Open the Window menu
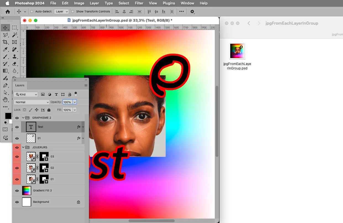 [x=187, y=3]
